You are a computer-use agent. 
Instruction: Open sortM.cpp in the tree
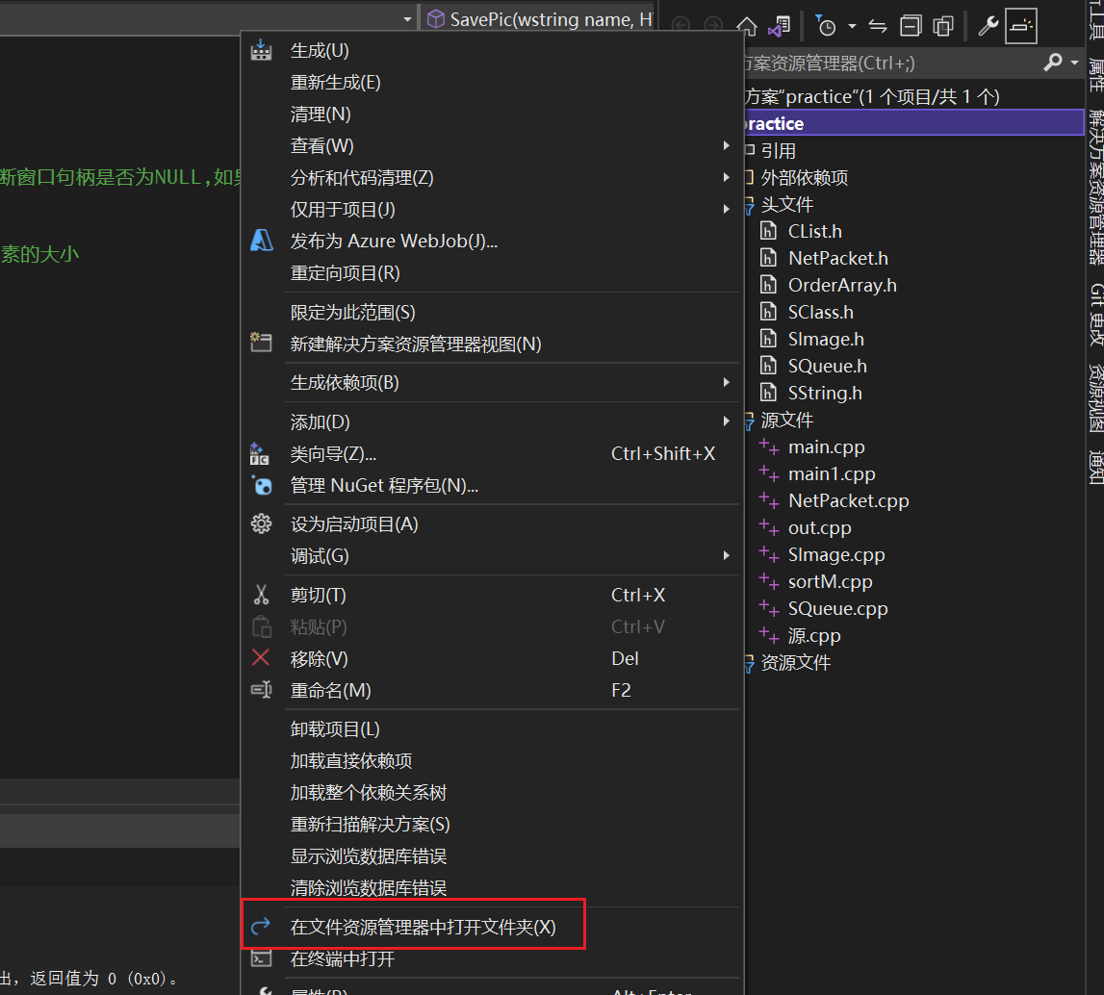click(830, 581)
